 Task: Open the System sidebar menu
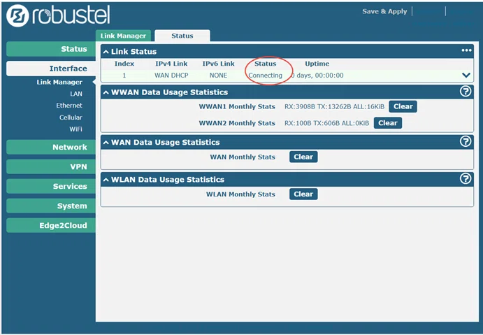(x=51, y=206)
